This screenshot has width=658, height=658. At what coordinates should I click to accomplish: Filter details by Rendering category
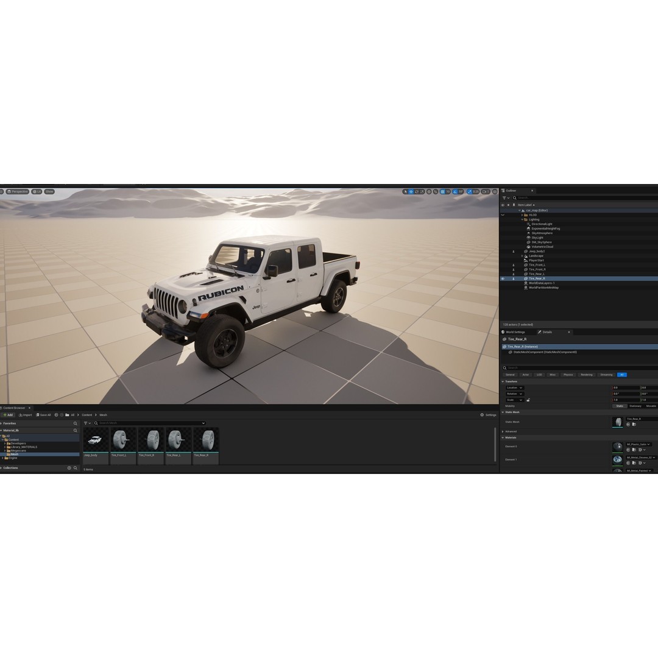tap(587, 375)
